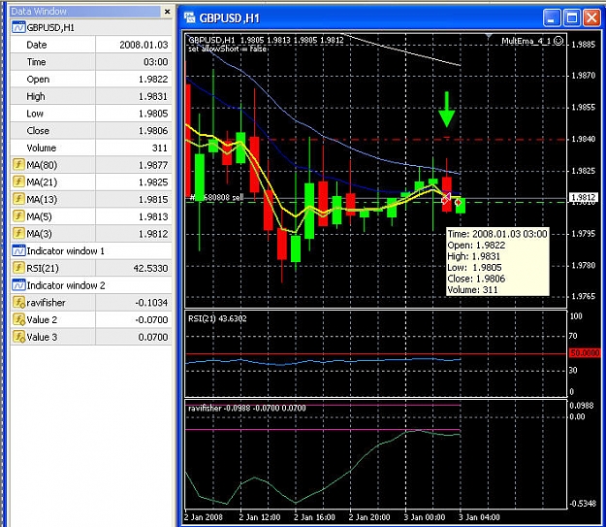The height and width of the screenshot is (527, 606).
Task: Click the 2 Jan 16:00 time axis label
Action: (314, 517)
